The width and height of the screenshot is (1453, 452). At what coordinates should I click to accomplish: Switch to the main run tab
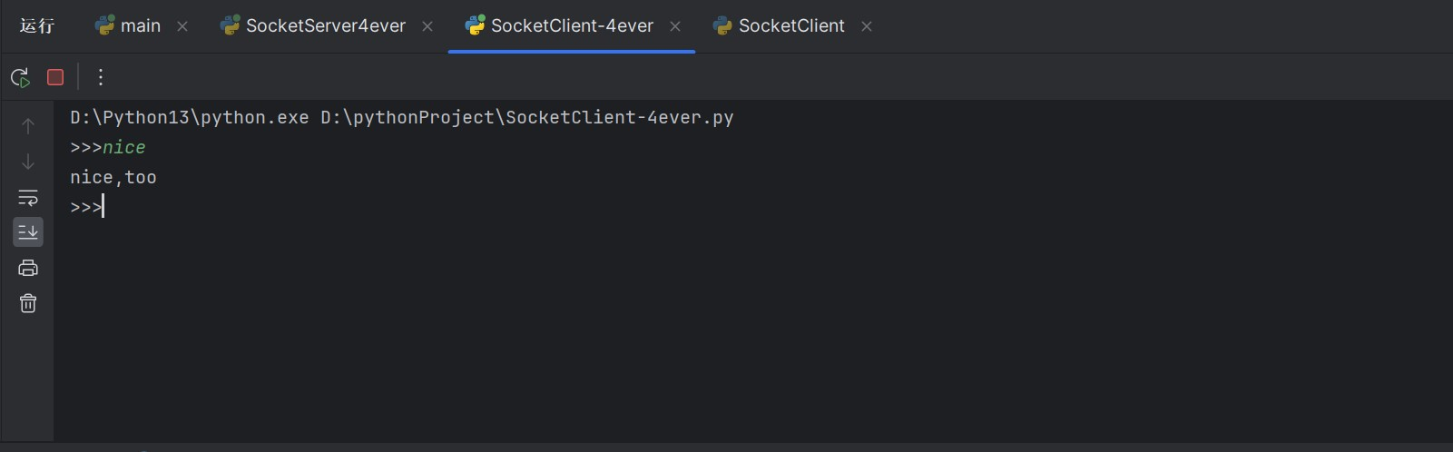coord(139,26)
